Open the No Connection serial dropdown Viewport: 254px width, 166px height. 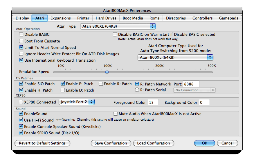pos(194,90)
